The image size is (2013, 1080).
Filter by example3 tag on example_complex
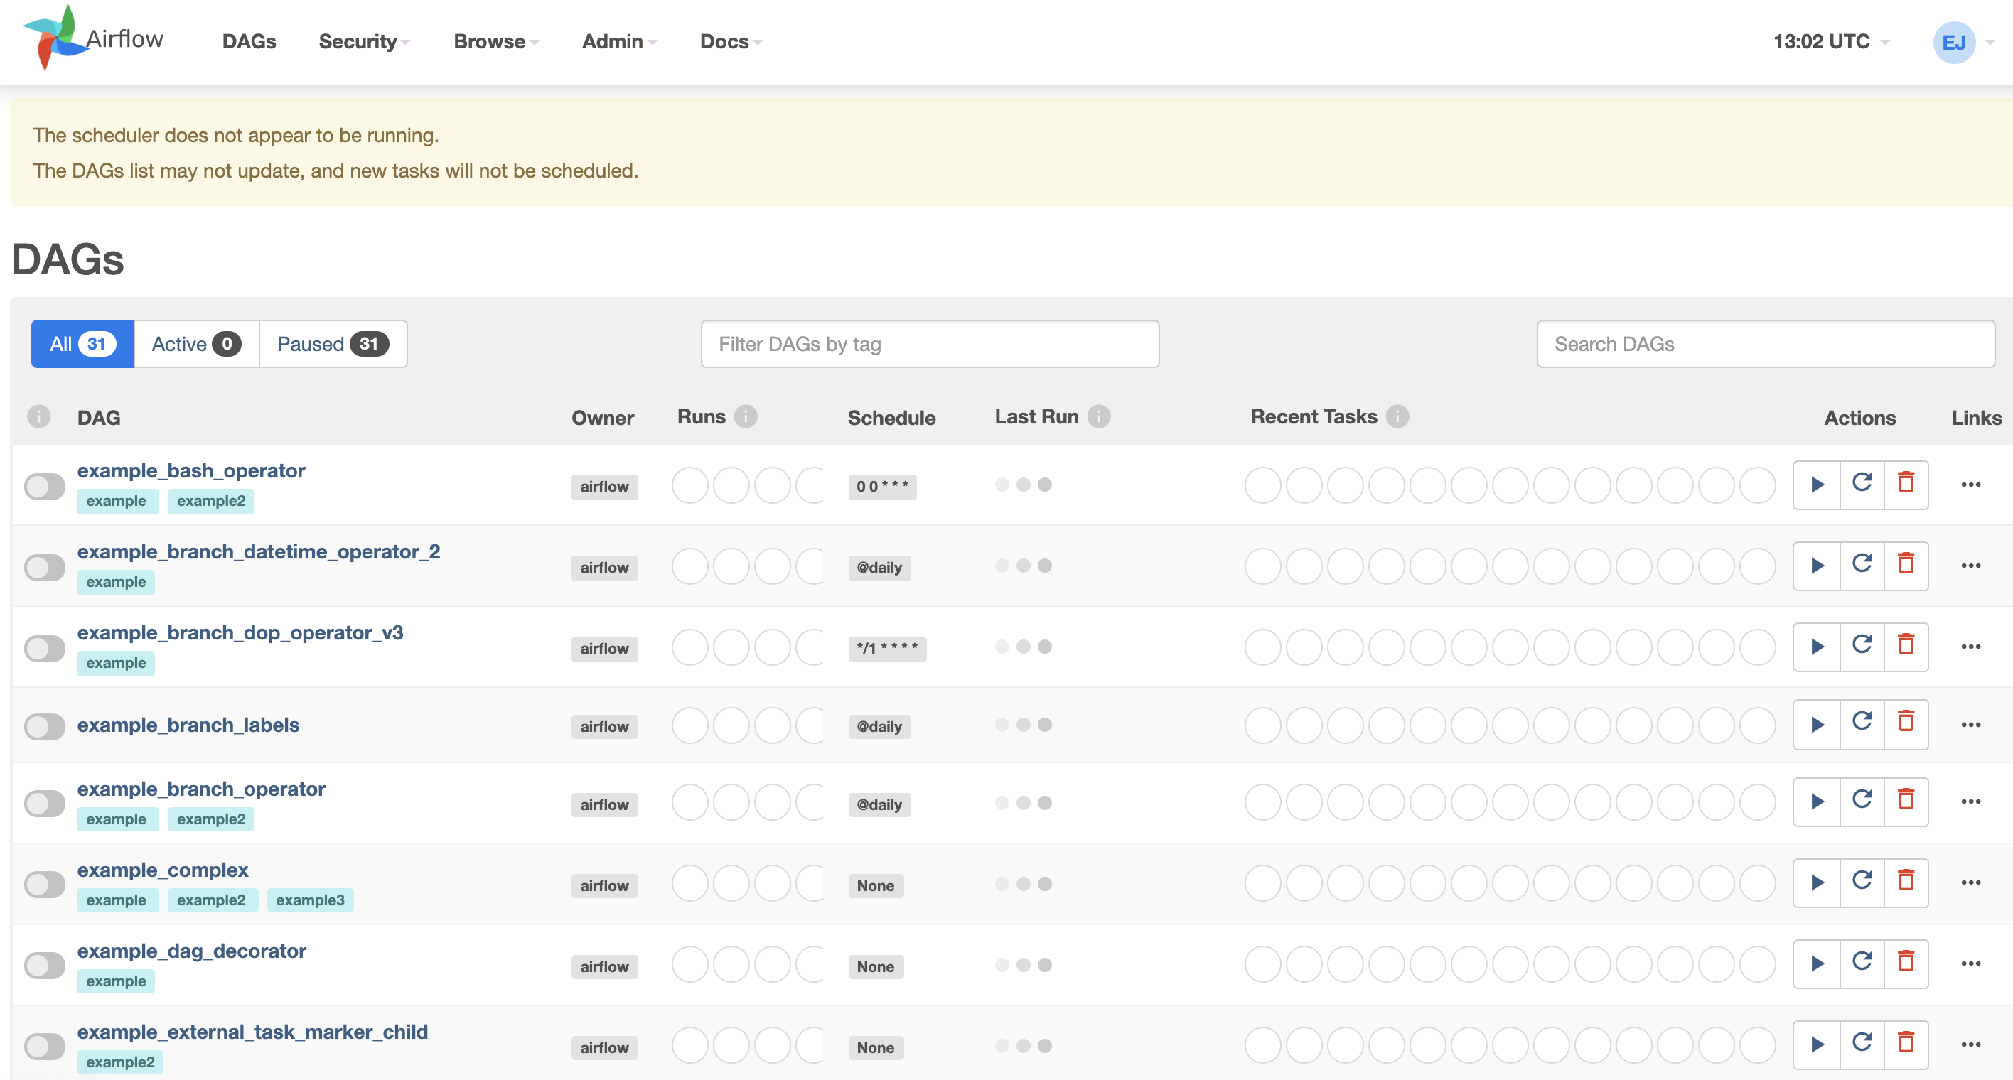310,900
